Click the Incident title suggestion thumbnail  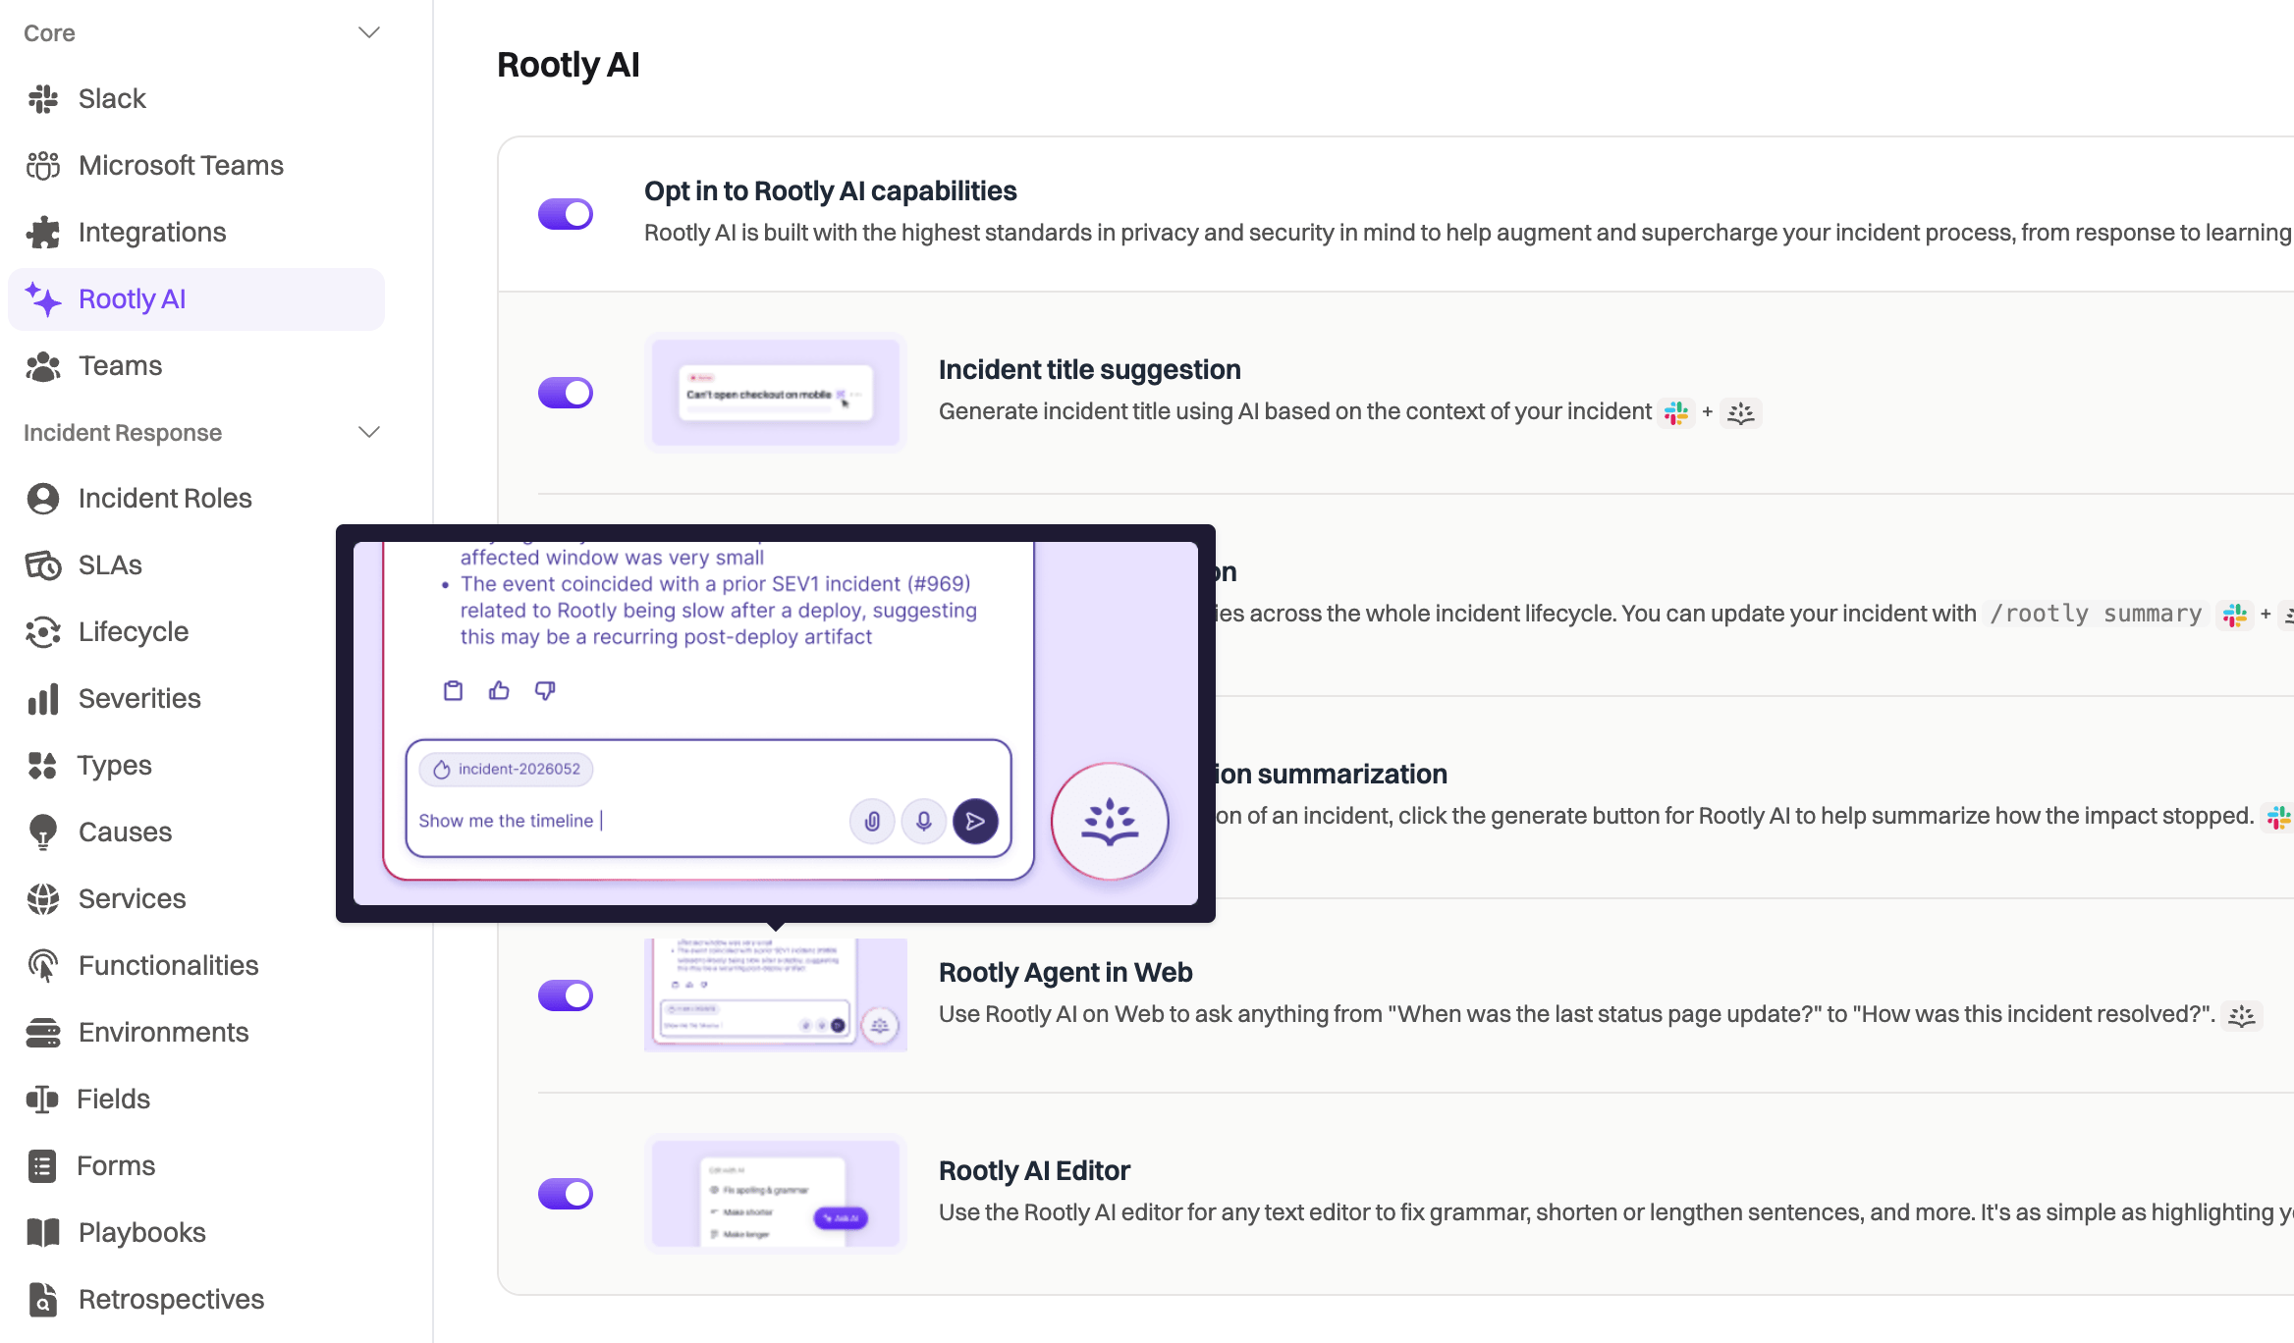pos(776,393)
